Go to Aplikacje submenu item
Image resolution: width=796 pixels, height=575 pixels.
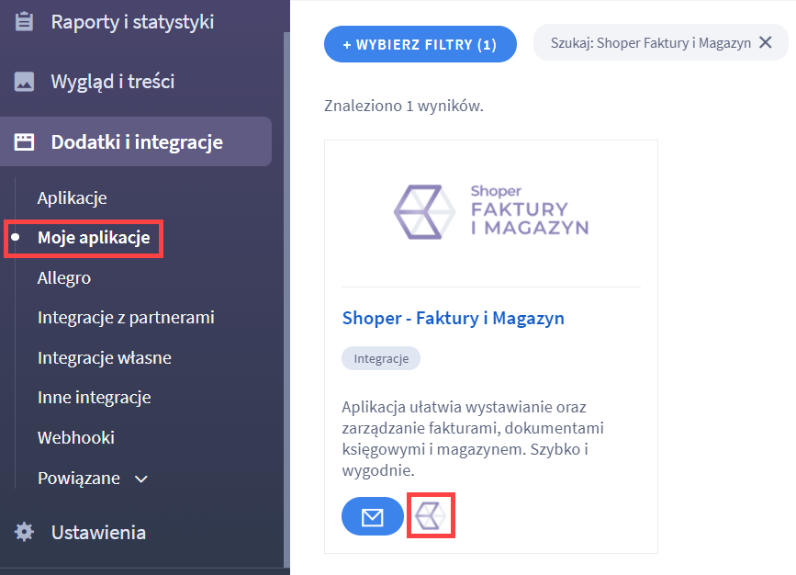[73, 197]
